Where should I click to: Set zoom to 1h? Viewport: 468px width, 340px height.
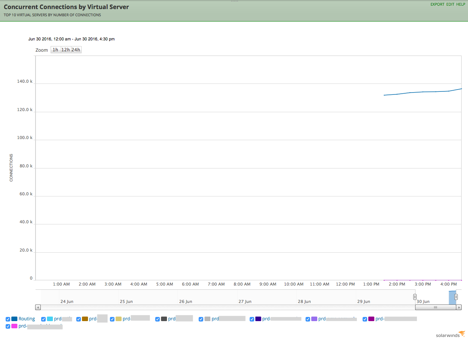pos(56,50)
